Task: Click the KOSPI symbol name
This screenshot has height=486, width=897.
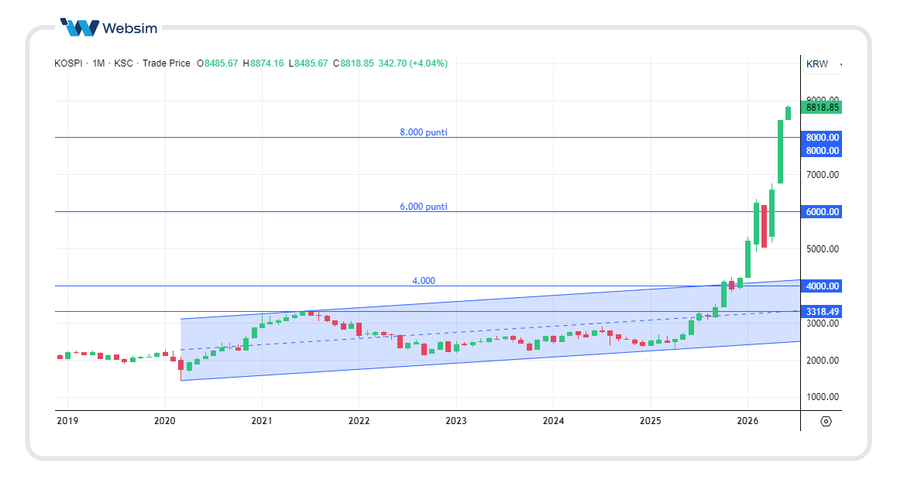Action: pyautogui.click(x=68, y=63)
